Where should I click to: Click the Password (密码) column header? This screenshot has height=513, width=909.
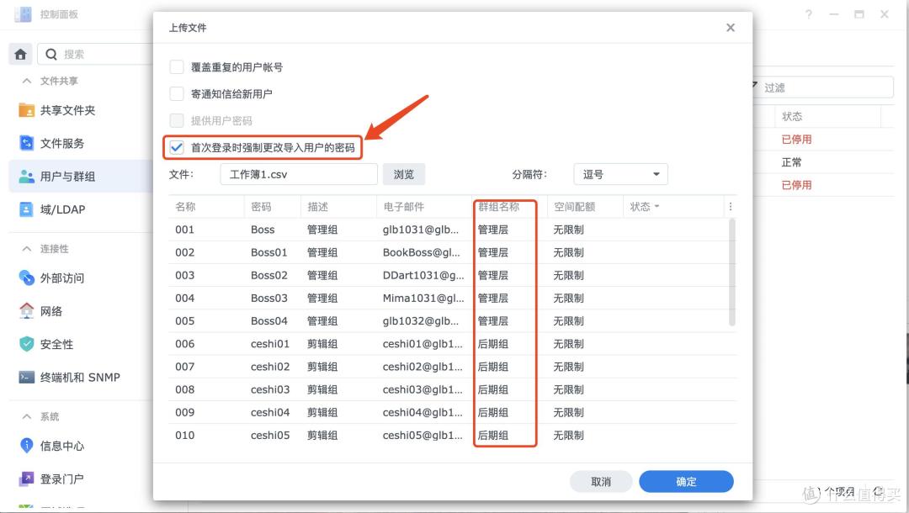coord(261,207)
